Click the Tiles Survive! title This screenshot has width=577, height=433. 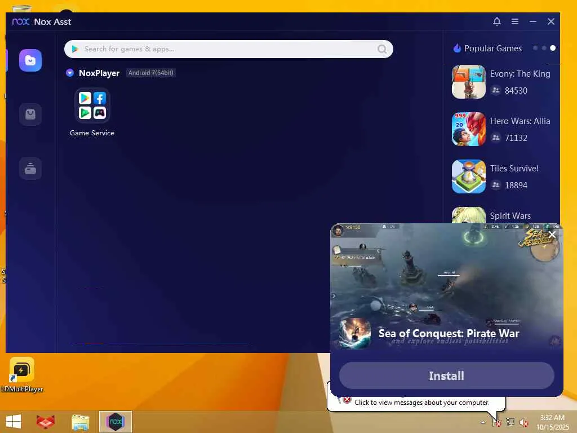(514, 168)
